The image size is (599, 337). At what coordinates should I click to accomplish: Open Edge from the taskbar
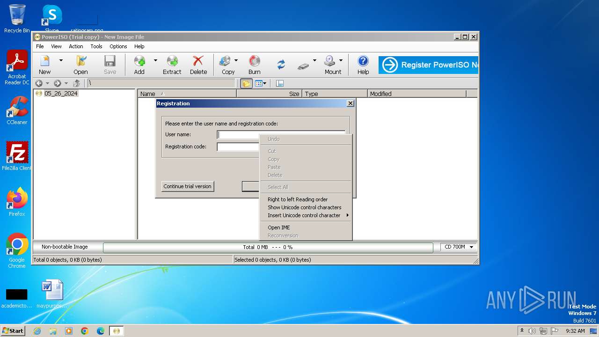pyautogui.click(x=101, y=331)
